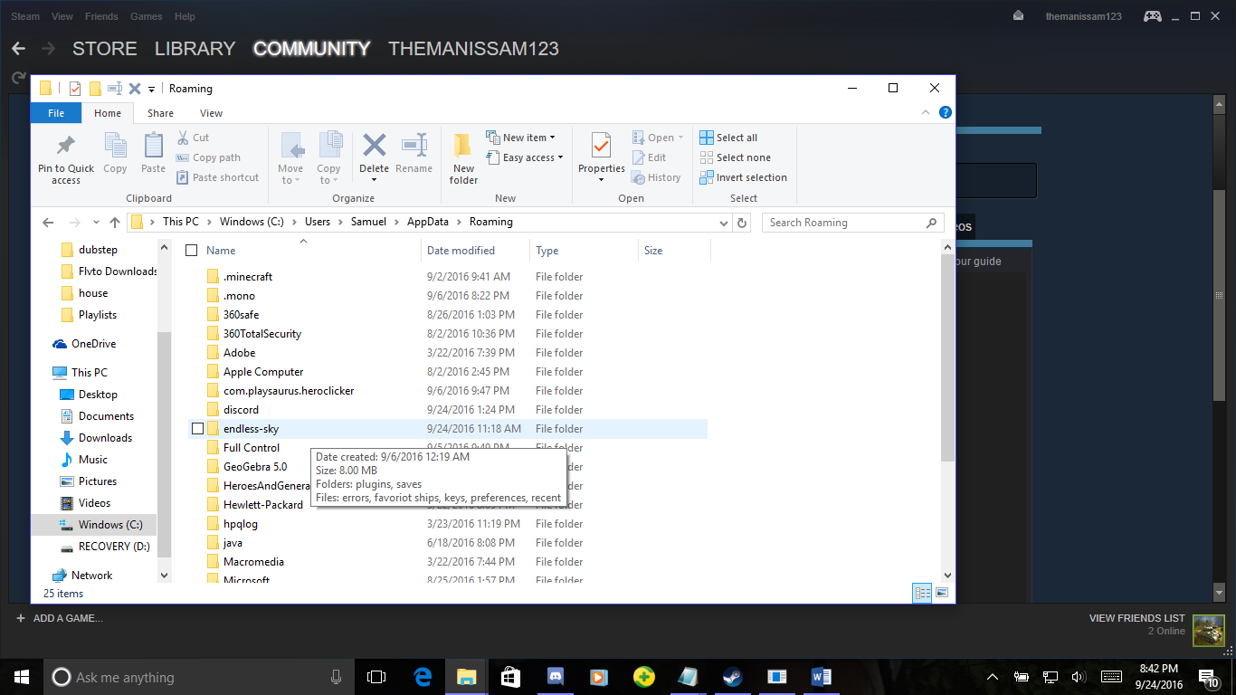Switch to the View ribbon tab

point(211,113)
